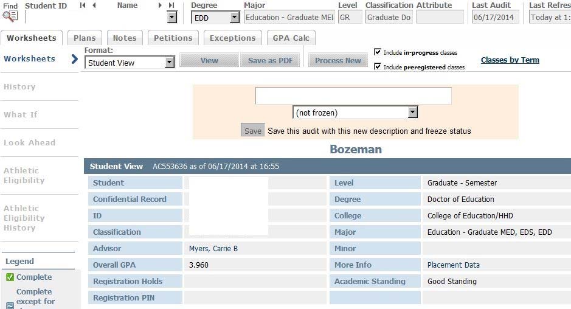Expand the (not frozen) freeze status dropdown
This screenshot has width=571, height=309.
413,113
